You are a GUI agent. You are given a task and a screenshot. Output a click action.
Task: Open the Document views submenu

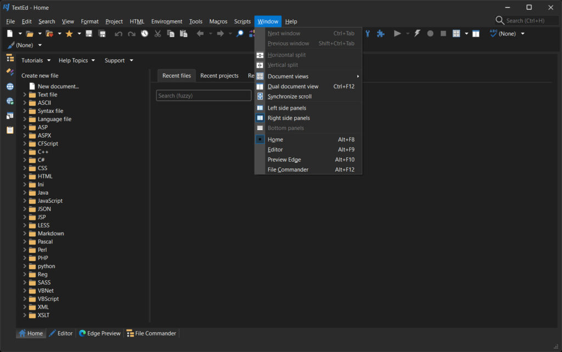pyautogui.click(x=308, y=76)
